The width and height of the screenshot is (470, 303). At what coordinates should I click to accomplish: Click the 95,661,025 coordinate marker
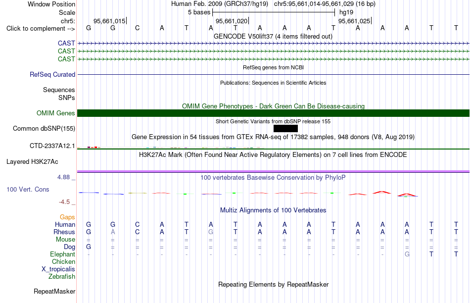click(355, 21)
